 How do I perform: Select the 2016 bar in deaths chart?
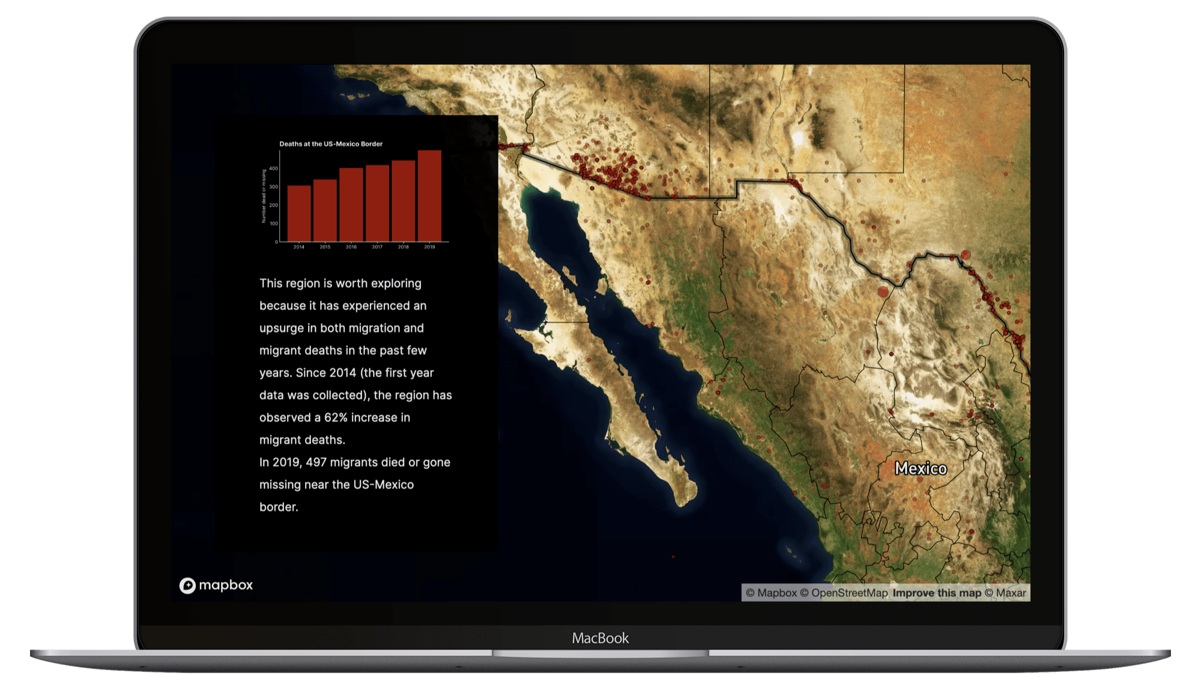(x=351, y=205)
